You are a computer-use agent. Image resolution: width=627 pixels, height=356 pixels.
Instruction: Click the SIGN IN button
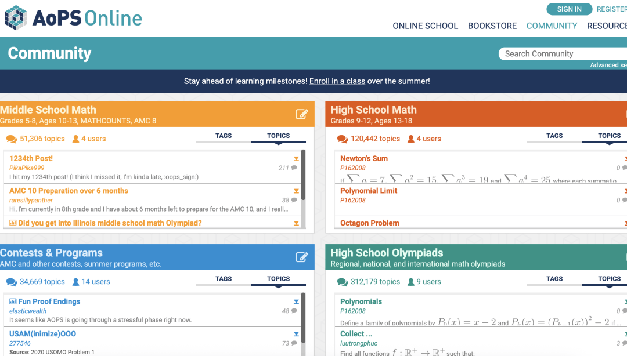click(x=569, y=9)
